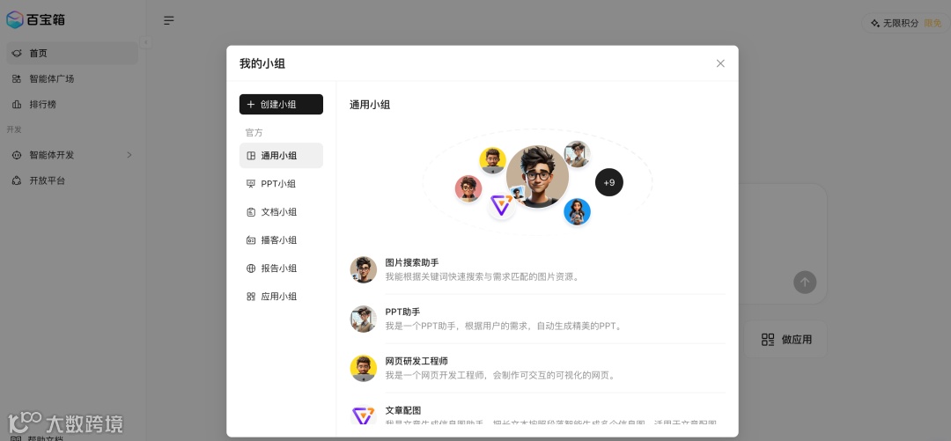
Task: Open 智能体广场 in the sidebar
Action: click(72, 79)
